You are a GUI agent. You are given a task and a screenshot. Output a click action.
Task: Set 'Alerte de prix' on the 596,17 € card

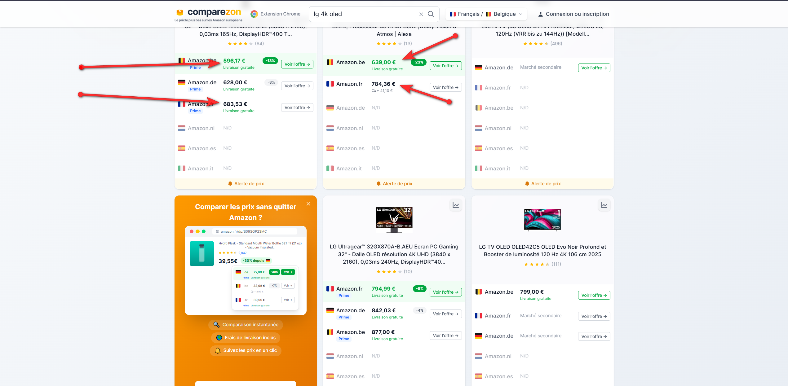(246, 184)
